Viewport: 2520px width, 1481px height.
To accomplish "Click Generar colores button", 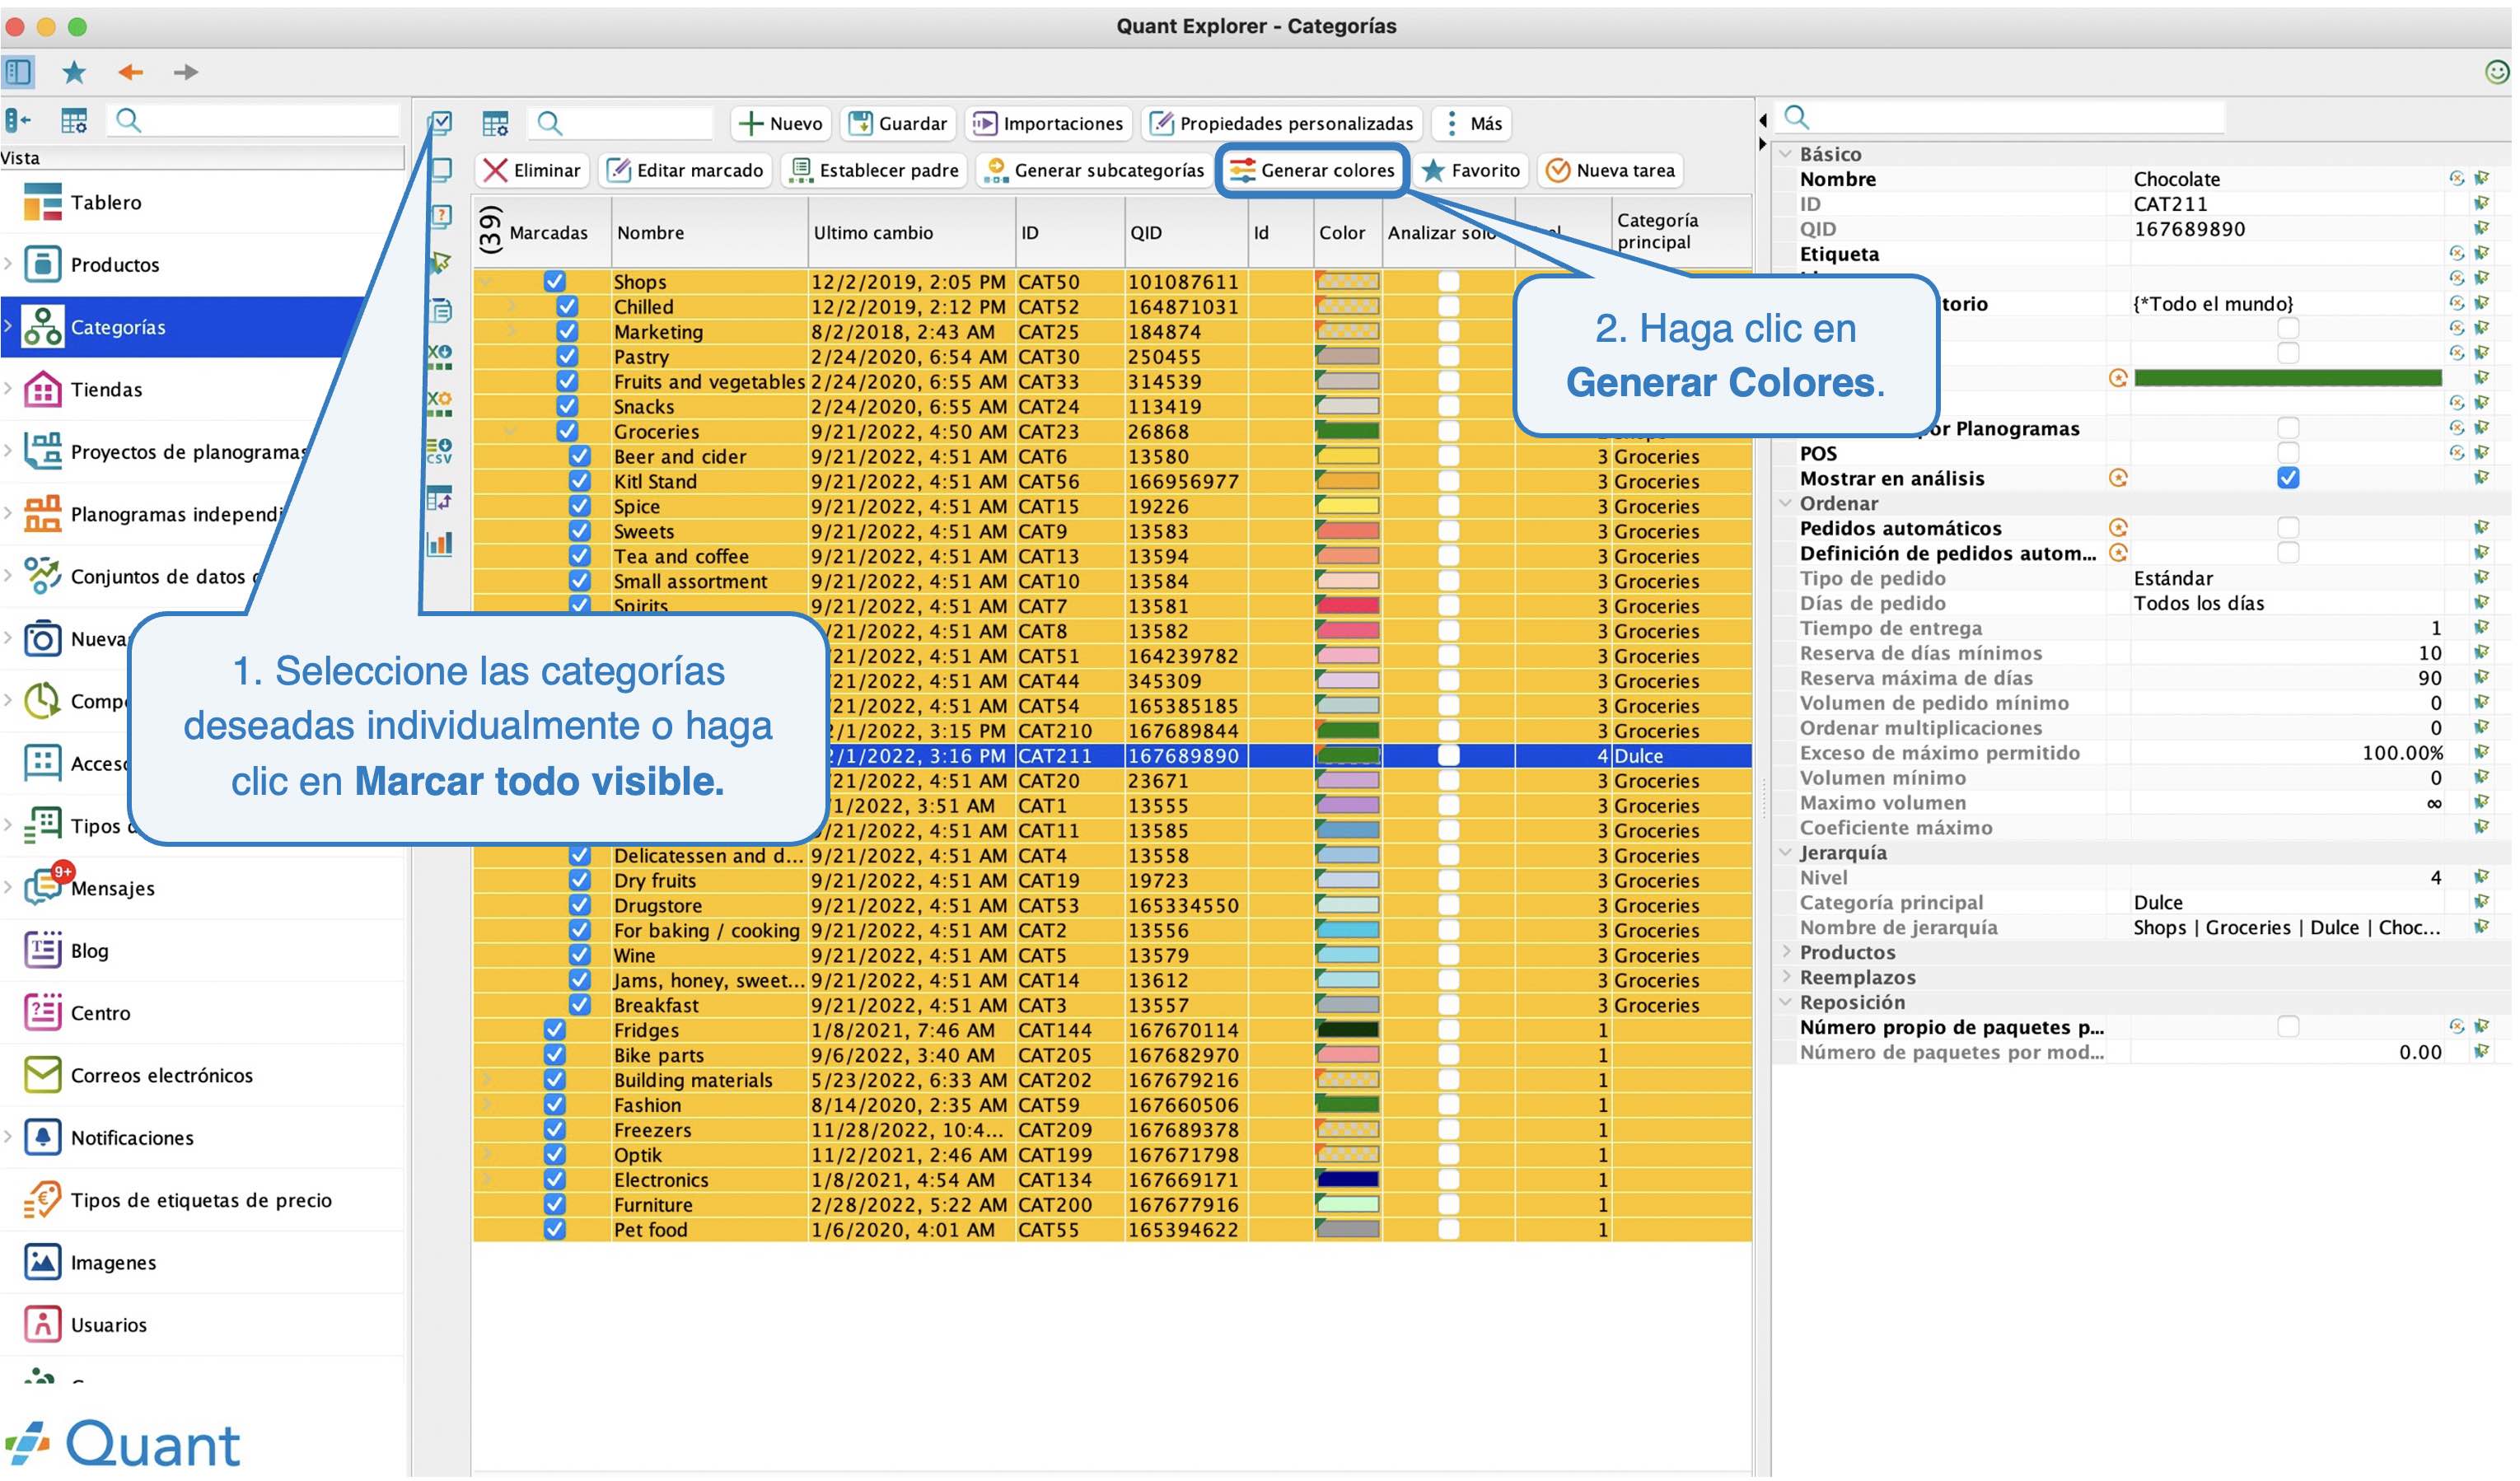I will coord(1313,170).
